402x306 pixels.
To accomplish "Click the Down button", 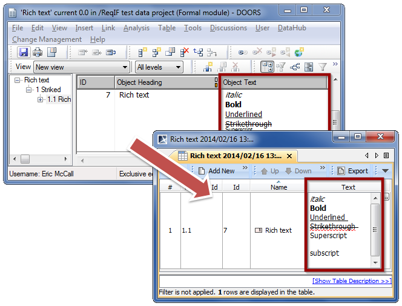I will [x=298, y=171].
